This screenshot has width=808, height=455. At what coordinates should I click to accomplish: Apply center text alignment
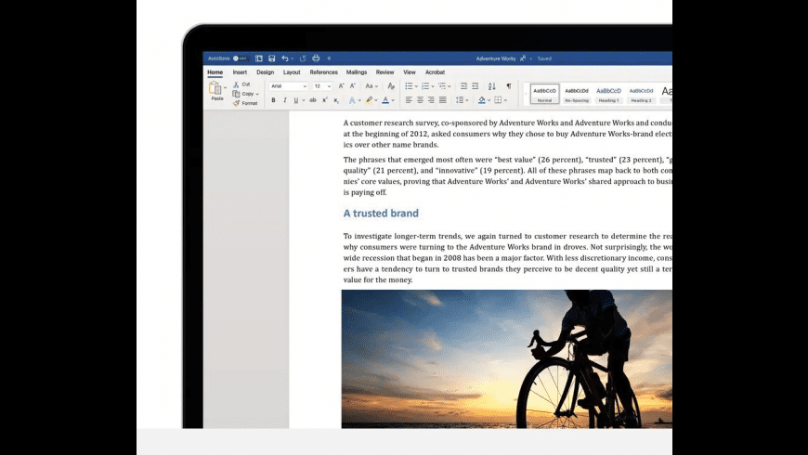420,100
